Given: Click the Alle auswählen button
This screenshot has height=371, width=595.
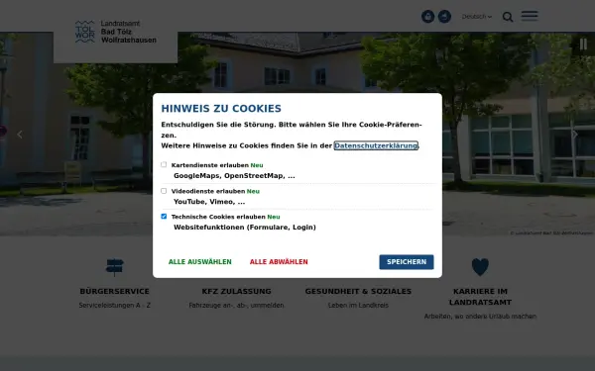Looking at the screenshot, I should point(200,262).
